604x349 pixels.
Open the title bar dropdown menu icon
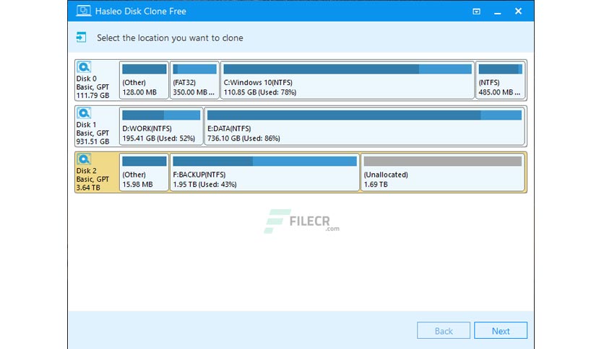477,12
